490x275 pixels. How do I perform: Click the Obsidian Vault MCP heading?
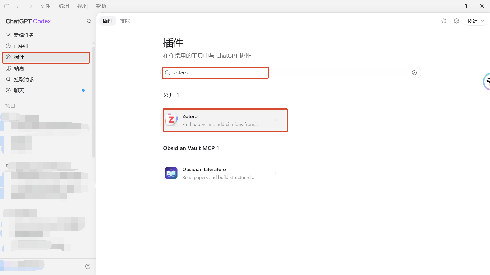pyautogui.click(x=189, y=148)
